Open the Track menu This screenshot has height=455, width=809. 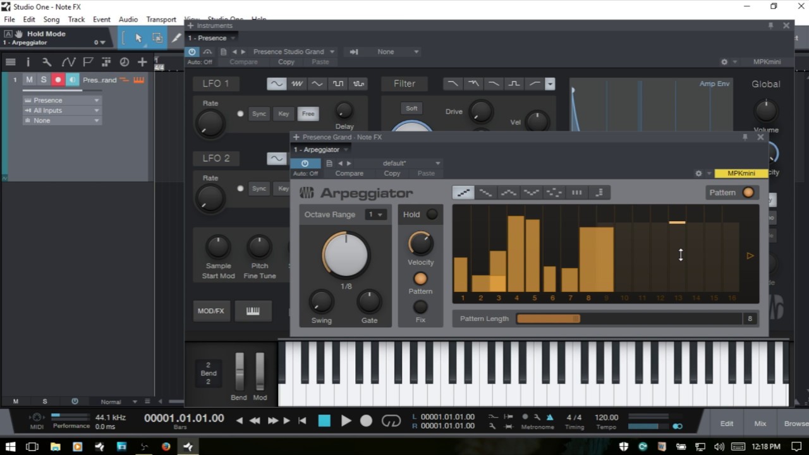pos(76,20)
